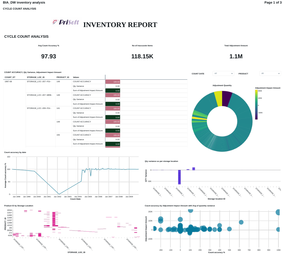Select the 1997-08 count date row cell
Viewport: 282px width, 264px height.
pyautogui.click(x=9, y=81)
